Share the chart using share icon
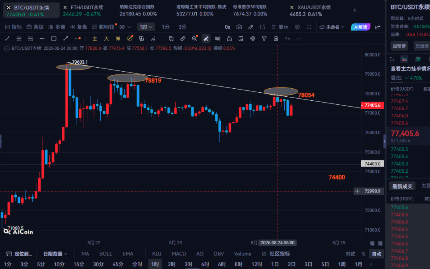The width and height of the screenshot is (430, 269). click(377, 27)
